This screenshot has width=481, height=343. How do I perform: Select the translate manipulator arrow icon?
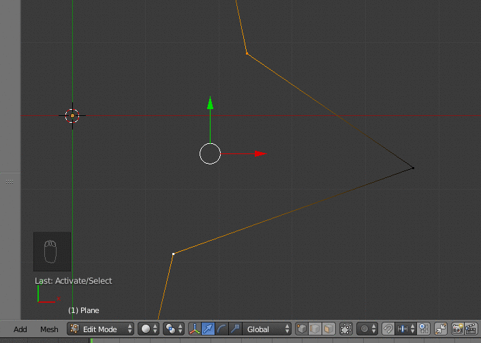point(208,329)
